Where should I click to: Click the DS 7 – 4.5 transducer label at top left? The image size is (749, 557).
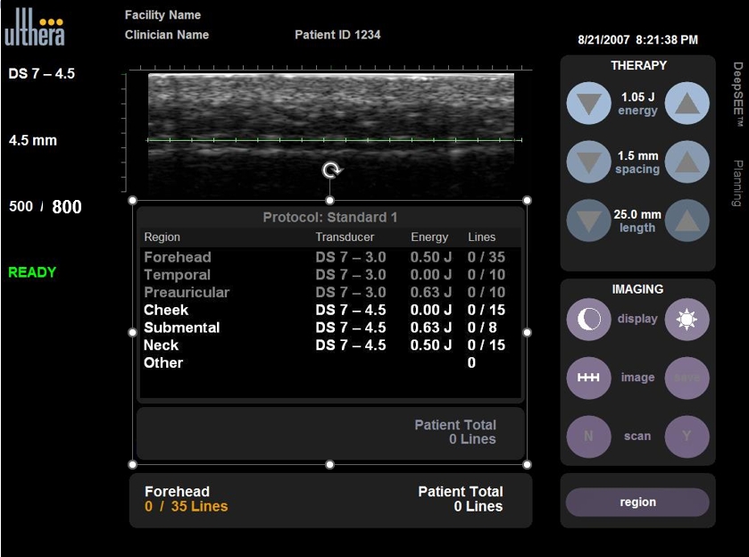click(42, 73)
